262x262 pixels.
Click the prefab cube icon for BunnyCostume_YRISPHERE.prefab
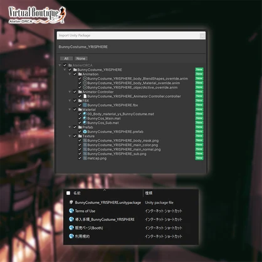tap(85, 132)
